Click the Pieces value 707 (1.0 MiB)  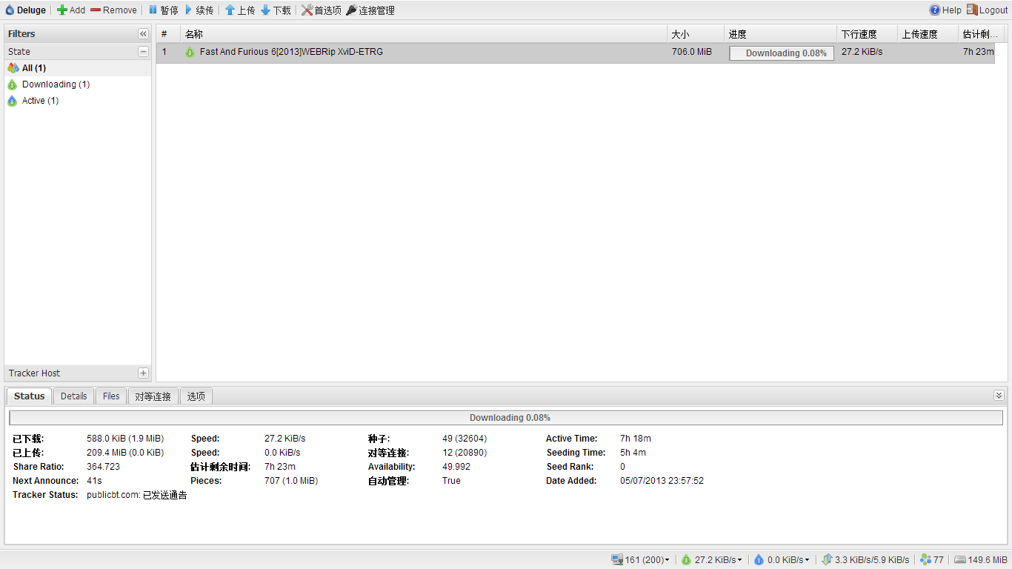291,481
